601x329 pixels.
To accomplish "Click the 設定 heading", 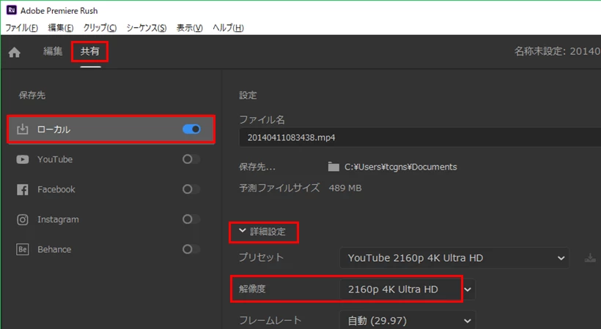I will 248,95.
